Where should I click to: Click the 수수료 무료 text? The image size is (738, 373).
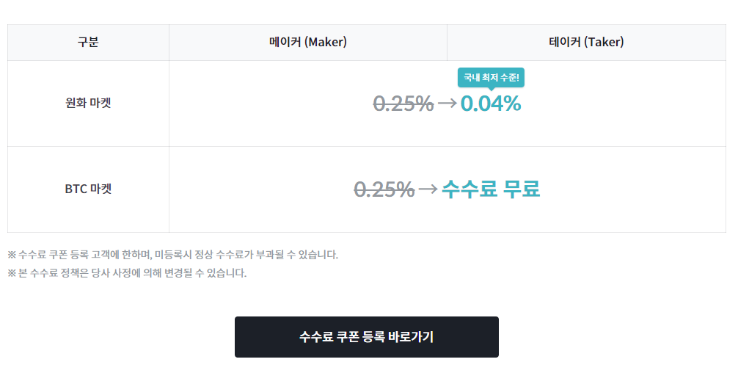point(491,189)
